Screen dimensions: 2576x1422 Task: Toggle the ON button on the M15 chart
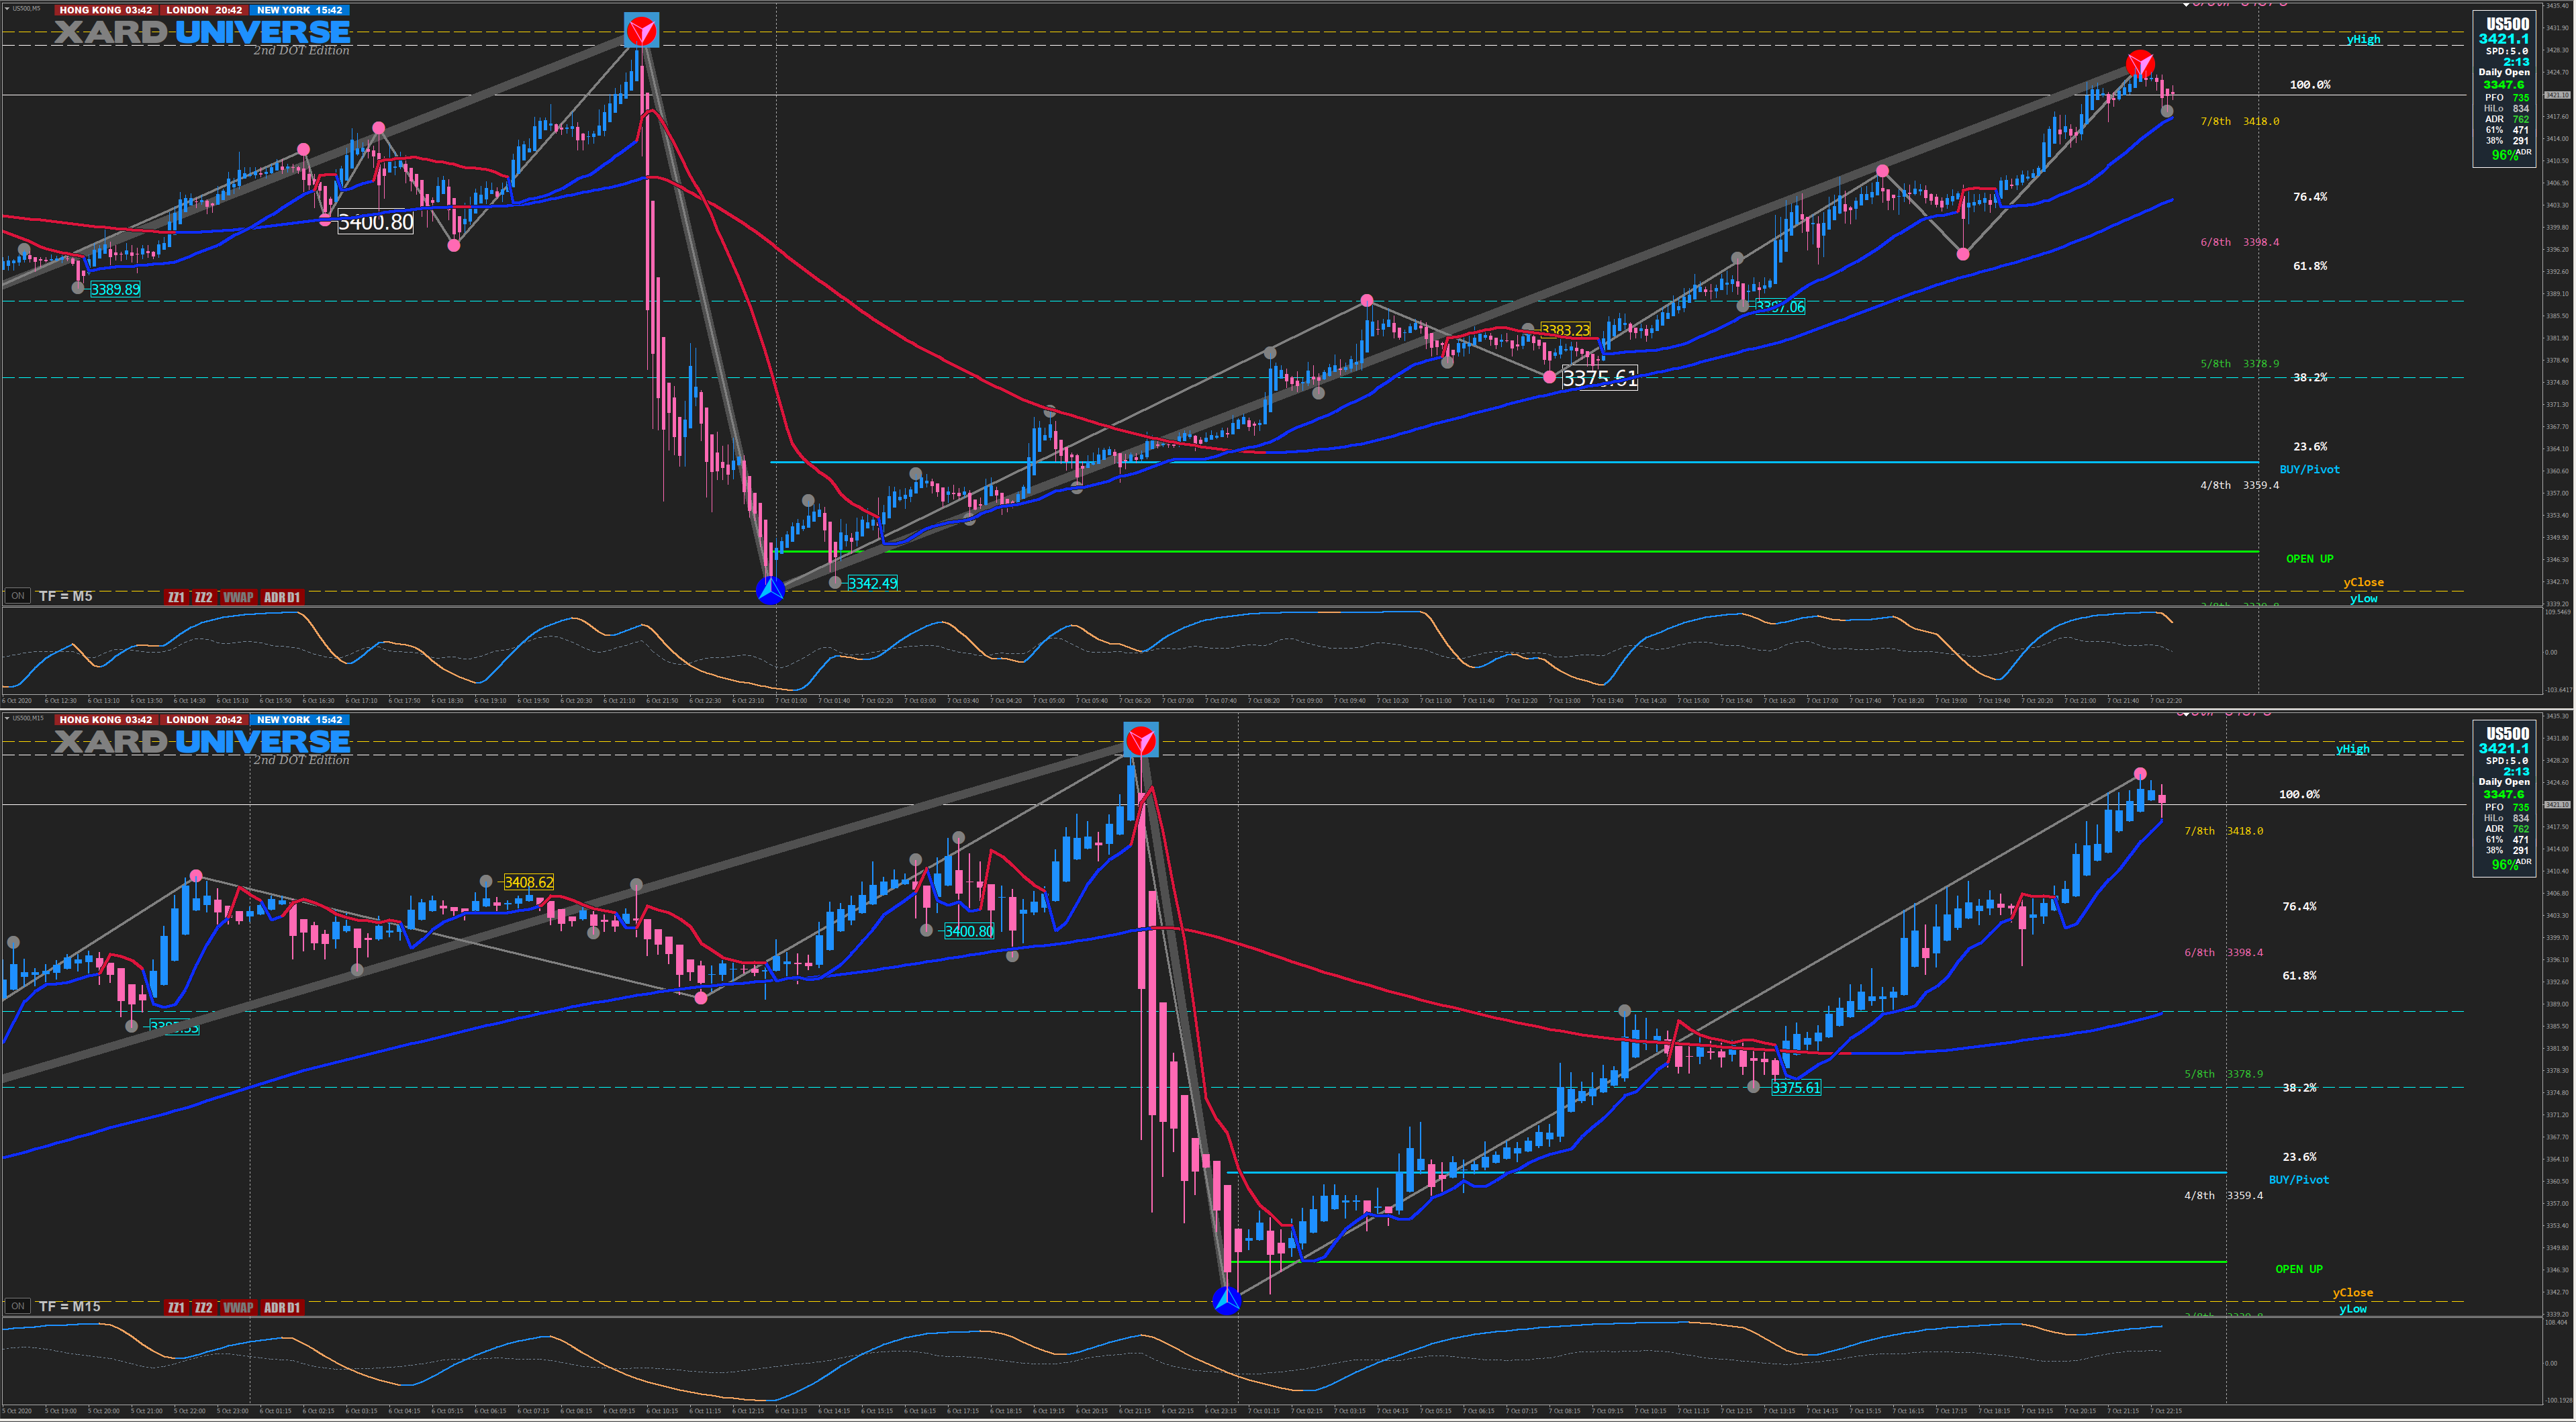(x=17, y=1306)
